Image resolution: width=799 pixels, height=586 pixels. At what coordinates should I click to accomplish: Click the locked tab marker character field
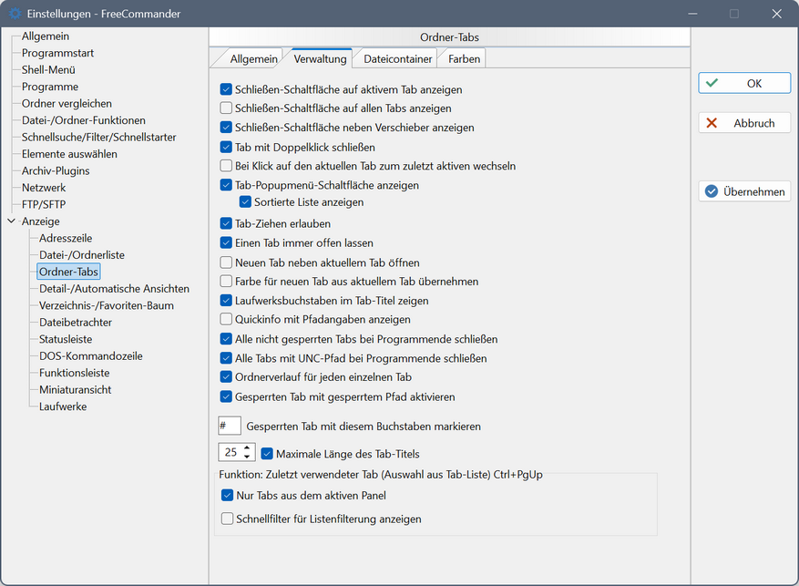pyautogui.click(x=230, y=426)
